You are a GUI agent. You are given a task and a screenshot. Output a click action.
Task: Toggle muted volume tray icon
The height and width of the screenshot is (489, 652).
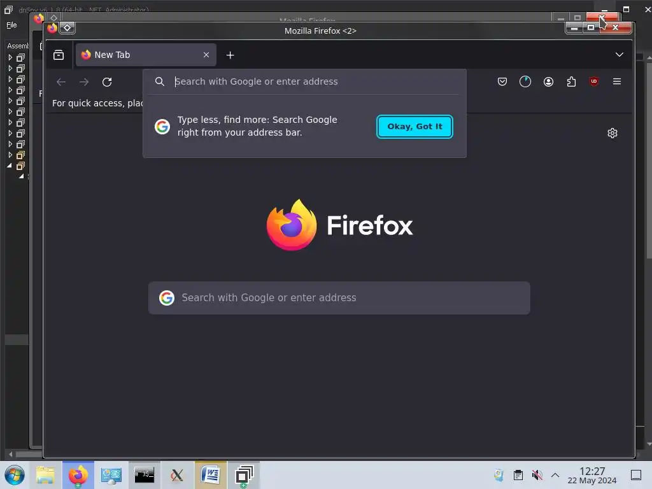pos(537,475)
